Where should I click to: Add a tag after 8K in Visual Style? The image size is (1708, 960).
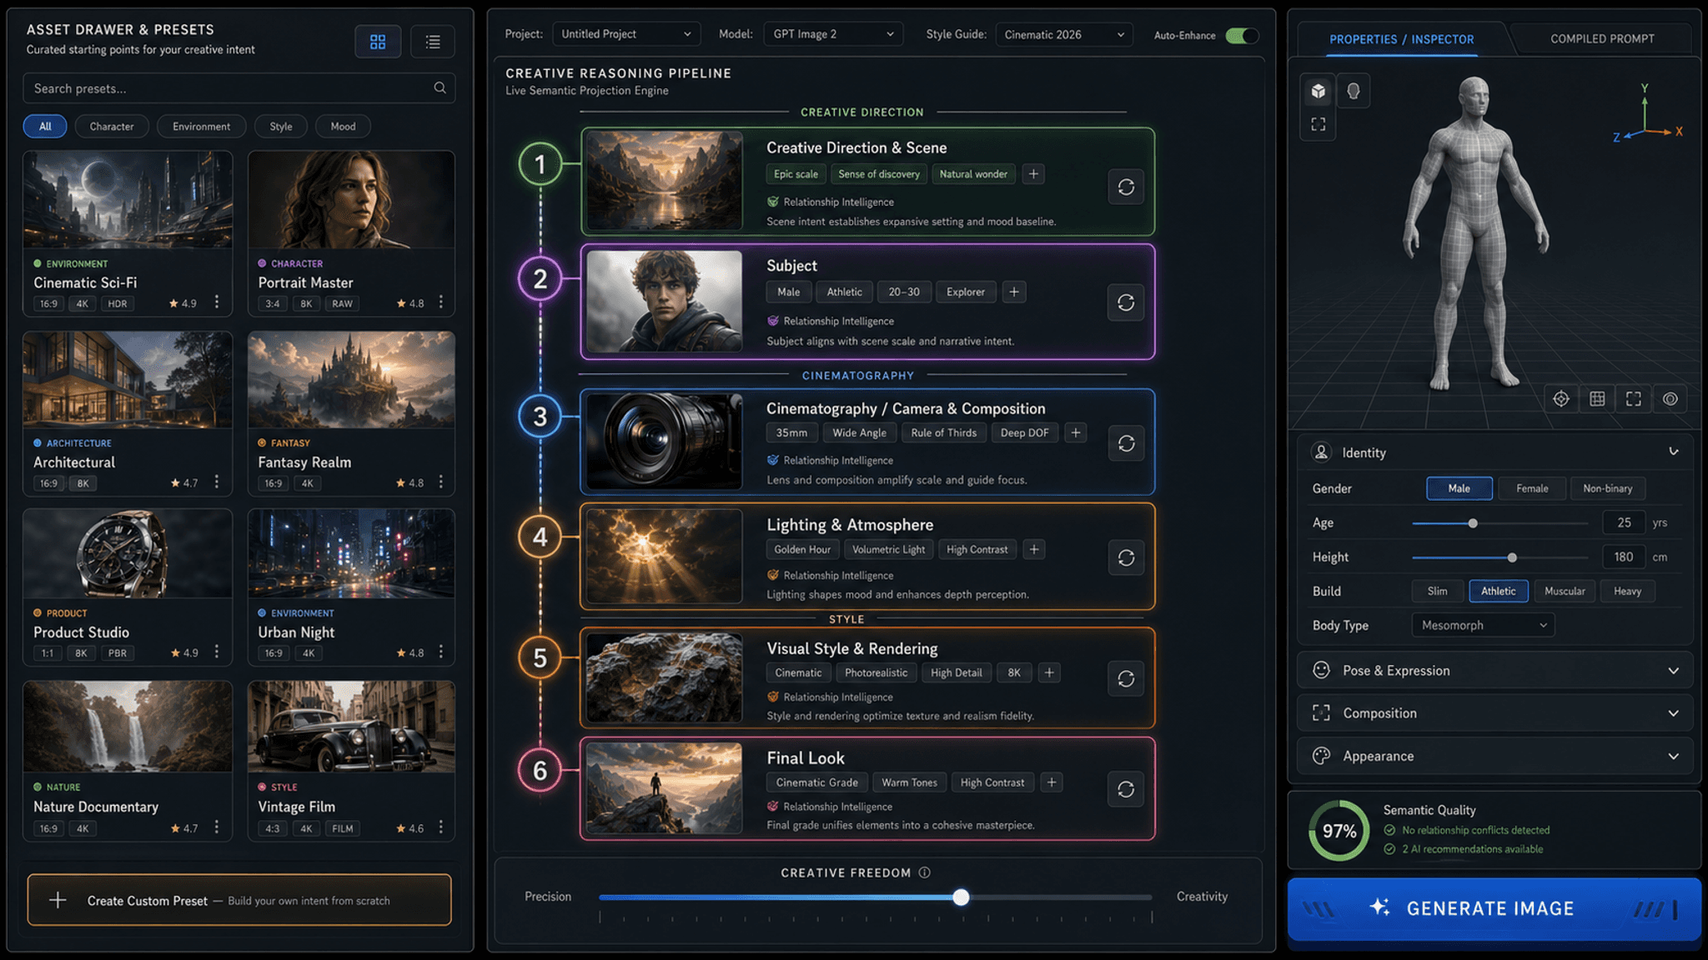[1049, 672]
